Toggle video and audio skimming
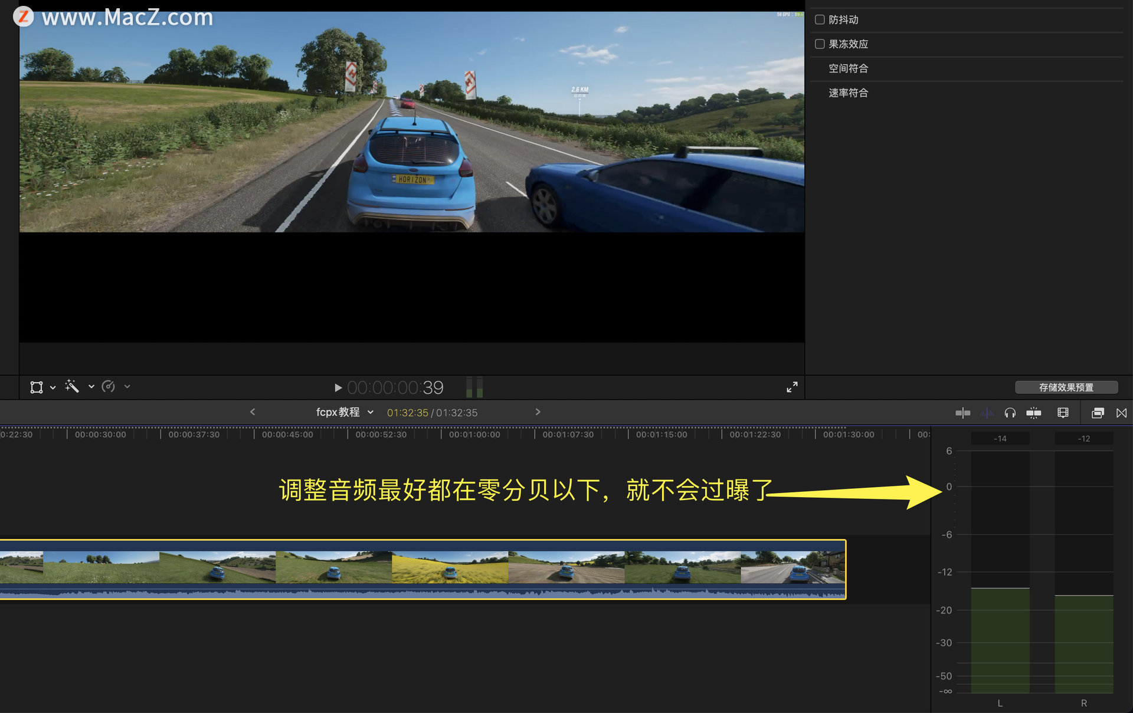The height and width of the screenshot is (713, 1133). pyautogui.click(x=963, y=413)
